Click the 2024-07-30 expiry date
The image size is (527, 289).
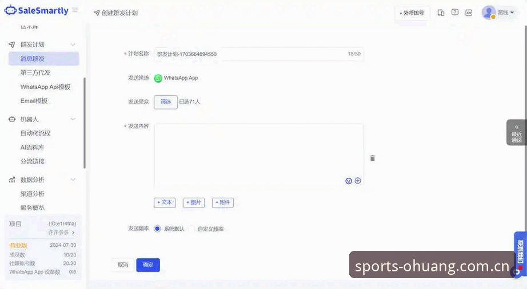tap(63, 246)
